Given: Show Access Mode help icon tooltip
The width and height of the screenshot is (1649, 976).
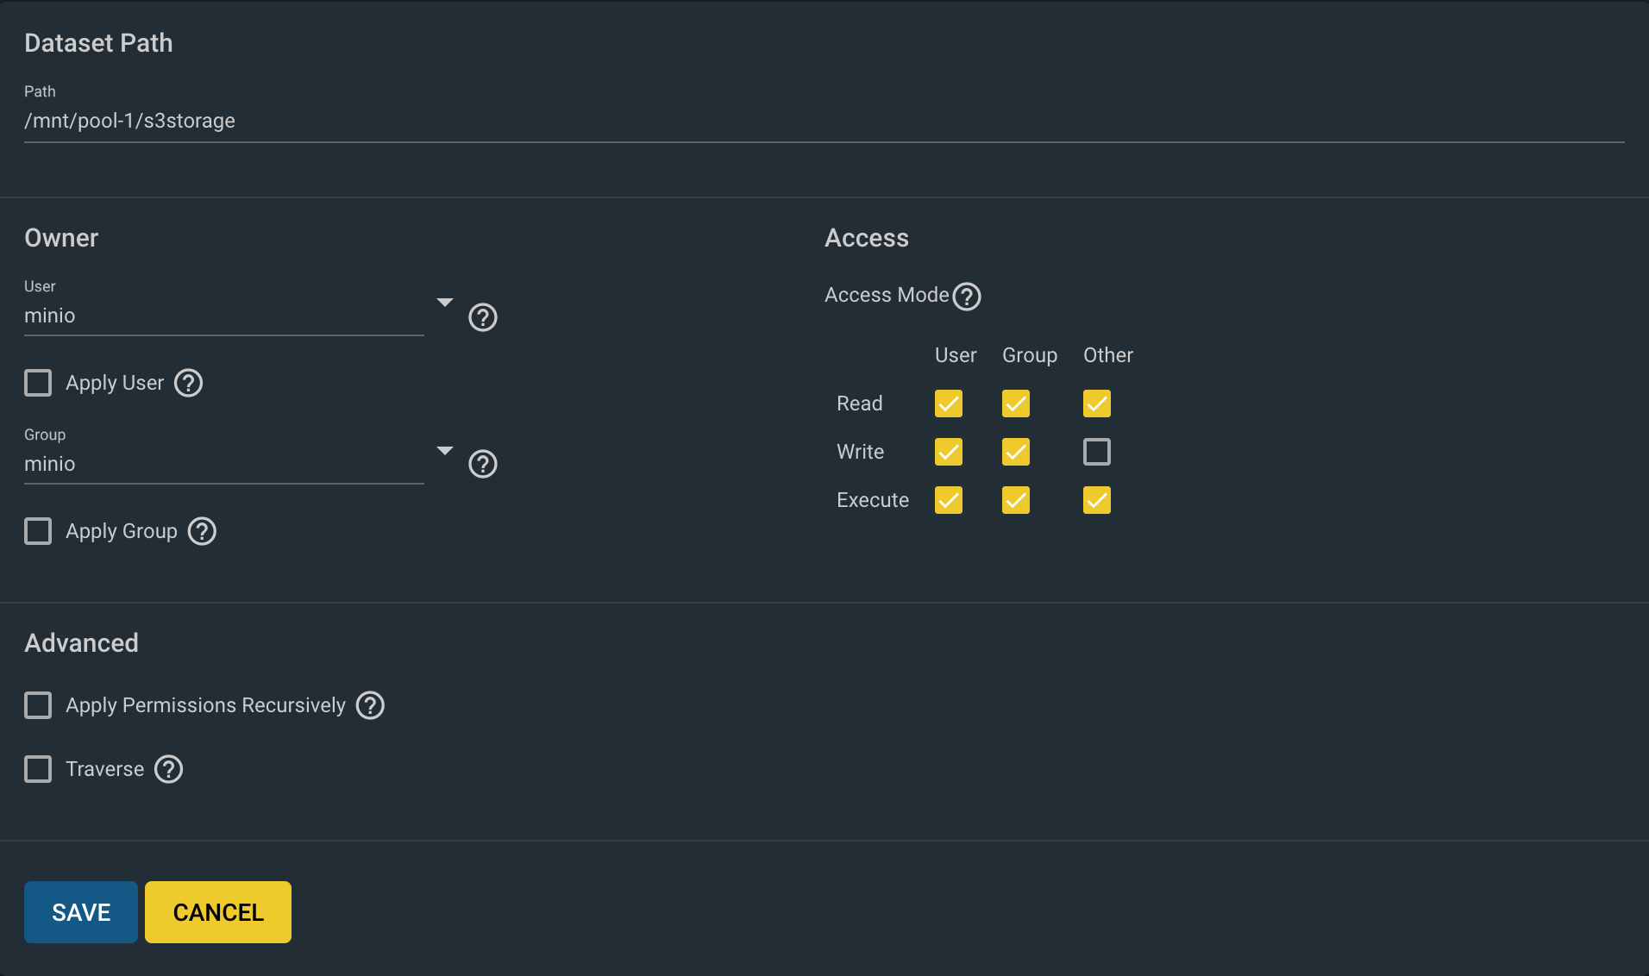Looking at the screenshot, I should coord(967,296).
